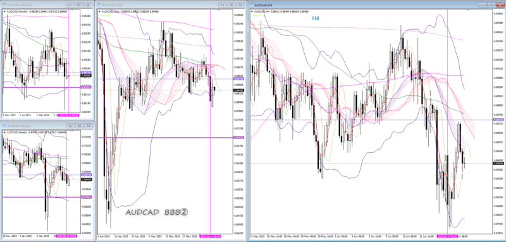The height and width of the screenshot is (242, 506).
Task: Click the pink date label under H4 chart
Action: [x=448, y=236]
